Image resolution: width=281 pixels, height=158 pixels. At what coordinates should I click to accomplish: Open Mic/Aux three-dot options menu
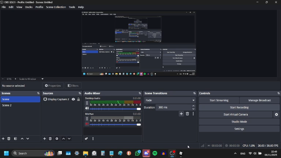87,118
